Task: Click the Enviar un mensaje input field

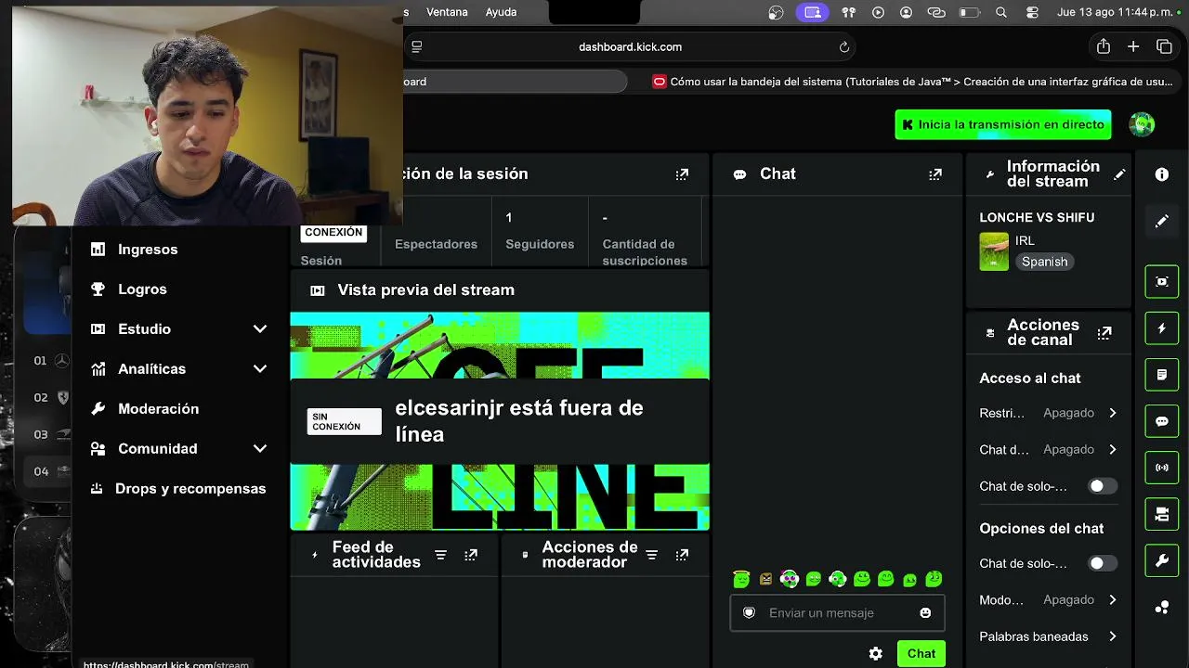Action: point(837,613)
